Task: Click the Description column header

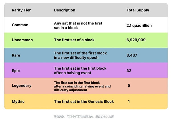Action: (x=65, y=10)
